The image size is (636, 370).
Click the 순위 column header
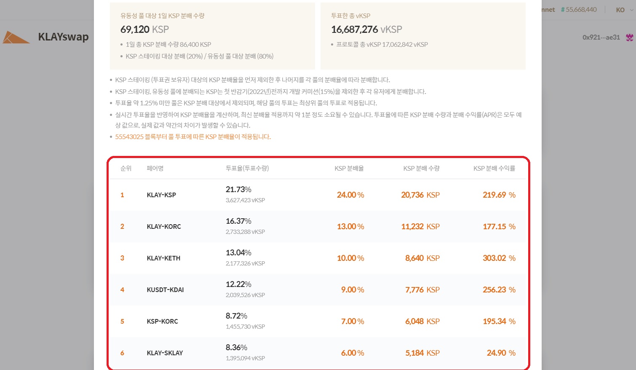click(x=126, y=168)
